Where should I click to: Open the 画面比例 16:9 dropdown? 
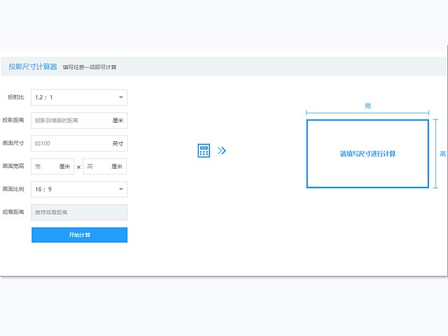coord(79,189)
